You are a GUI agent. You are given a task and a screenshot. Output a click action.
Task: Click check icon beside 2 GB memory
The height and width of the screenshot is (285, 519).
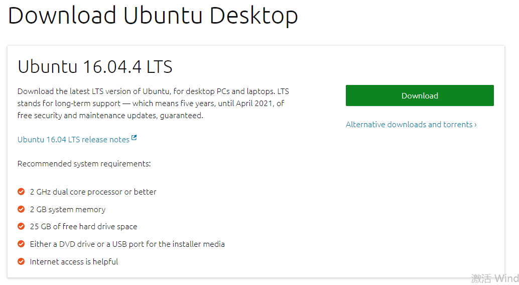(21, 209)
